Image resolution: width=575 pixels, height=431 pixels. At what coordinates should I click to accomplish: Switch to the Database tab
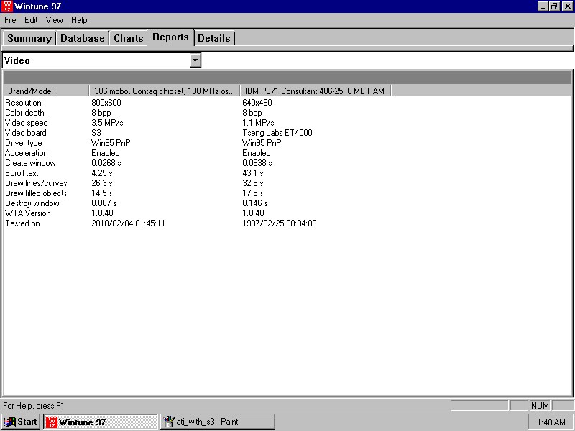pyautogui.click(x=83, y=38)
